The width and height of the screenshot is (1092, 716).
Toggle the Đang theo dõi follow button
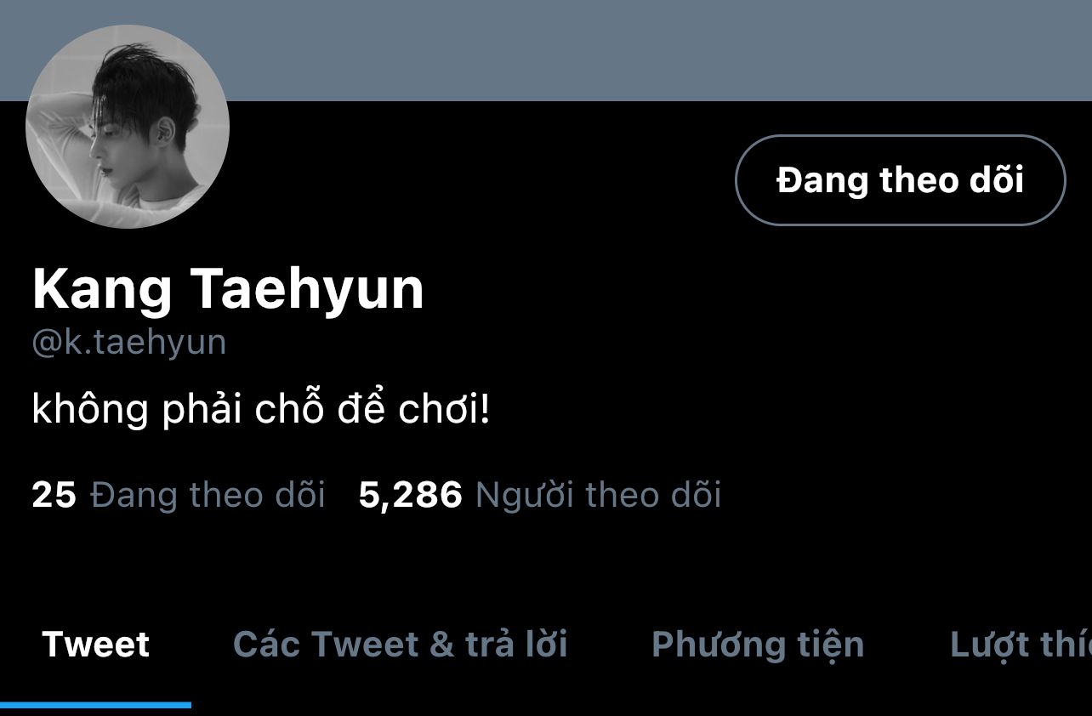tap(900, 180)
